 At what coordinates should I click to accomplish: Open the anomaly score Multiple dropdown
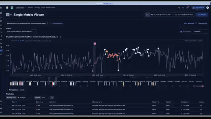(24, 98)
